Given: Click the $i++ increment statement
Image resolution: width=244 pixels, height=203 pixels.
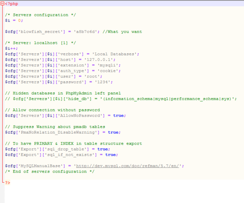Looking at the screenshot, I should [11, 49].
